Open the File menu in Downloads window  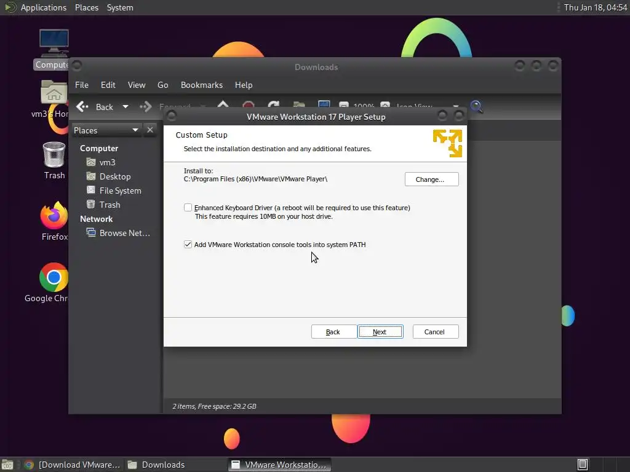(x=82, y=85)
